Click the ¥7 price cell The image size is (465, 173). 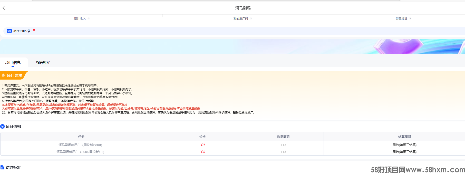pyautogui.click(x=203, y=145)
